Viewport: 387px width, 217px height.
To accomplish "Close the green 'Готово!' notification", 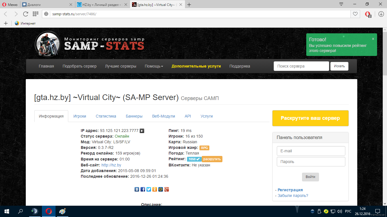I will coord(373,39).
